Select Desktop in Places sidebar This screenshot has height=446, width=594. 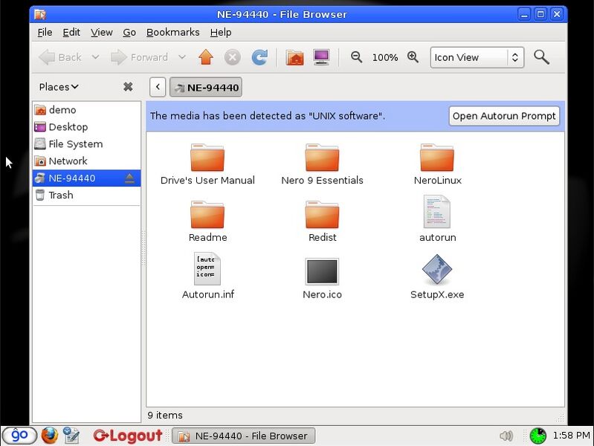87,127
